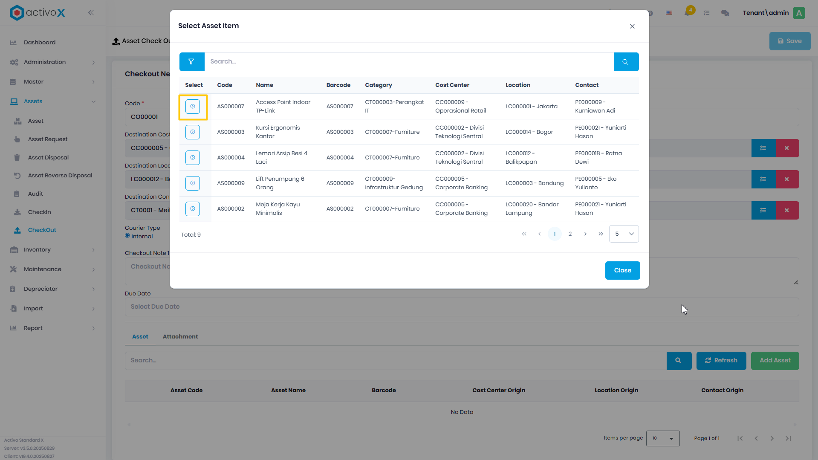Go to page 2 in pagination

[570, 234]
